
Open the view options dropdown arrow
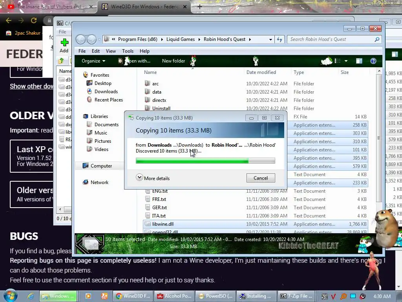point(346,61)
